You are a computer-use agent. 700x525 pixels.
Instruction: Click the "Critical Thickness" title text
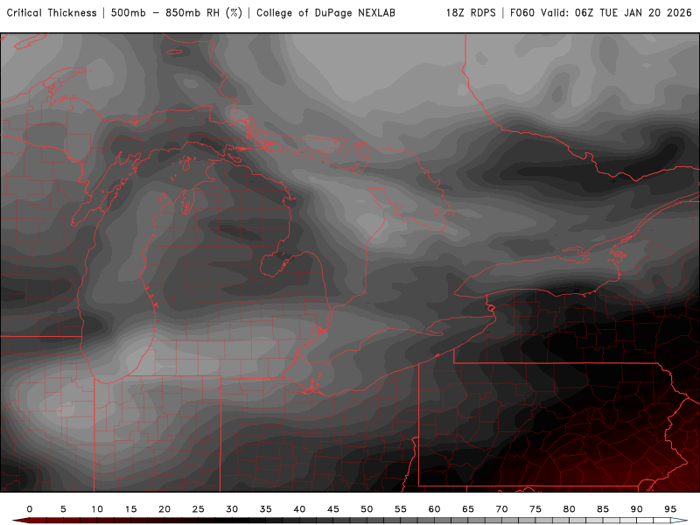coord(52,13)
